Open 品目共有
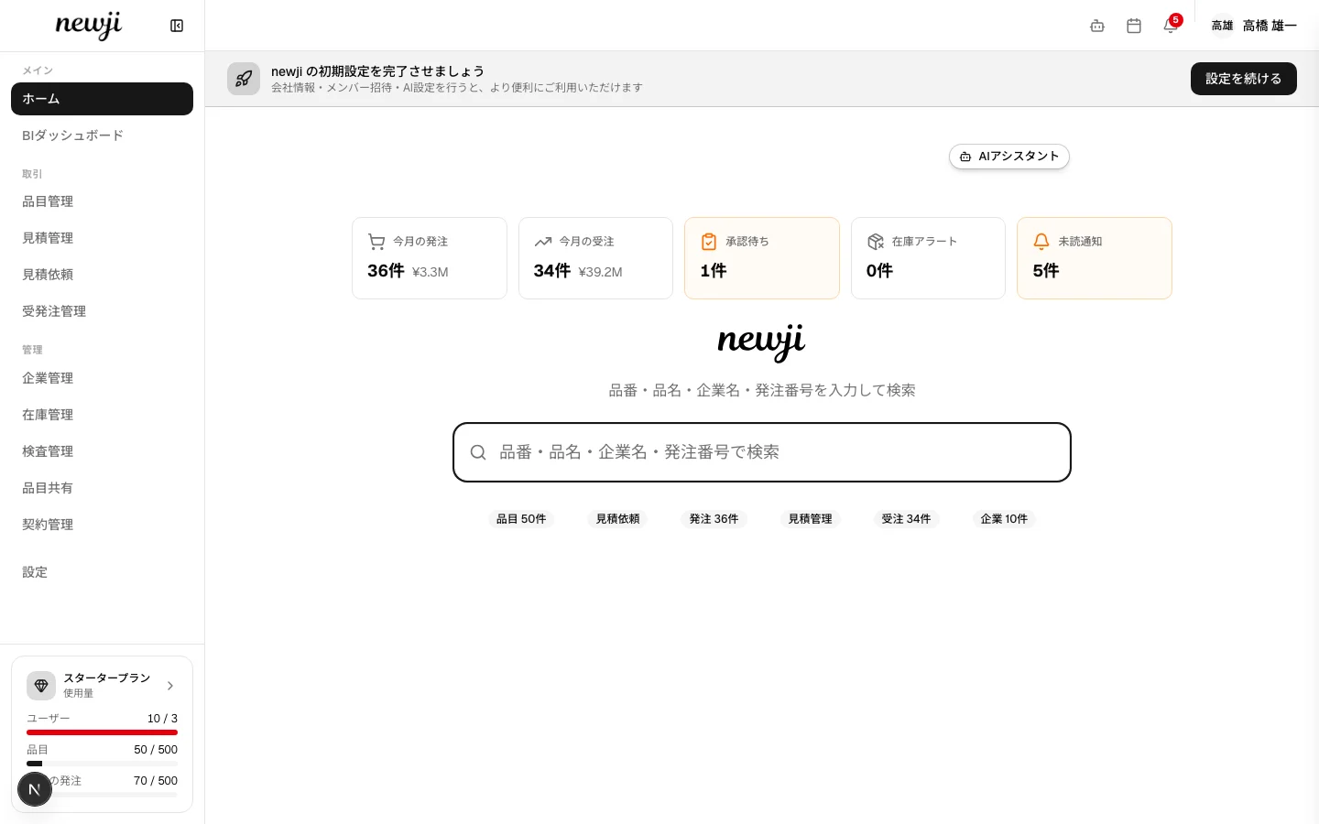 click(102, 488)
